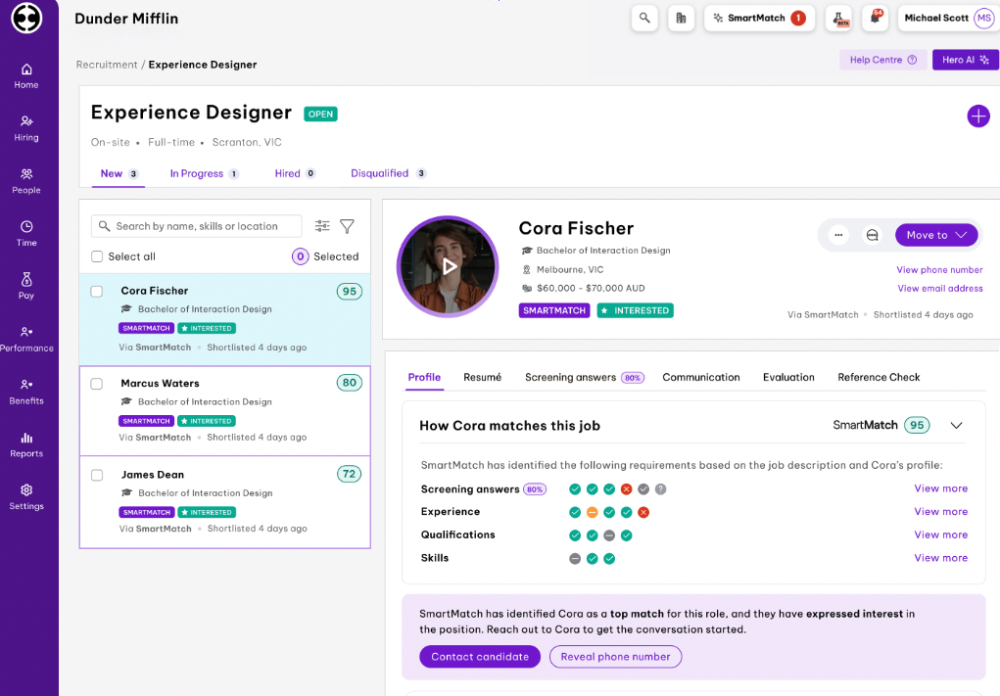Switch to the In Progress tab

point(204,173)
